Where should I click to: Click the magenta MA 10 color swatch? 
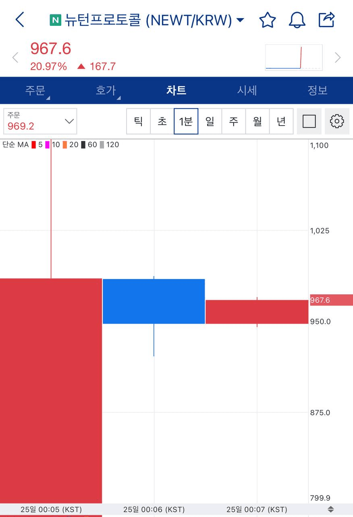click(48, 145)
